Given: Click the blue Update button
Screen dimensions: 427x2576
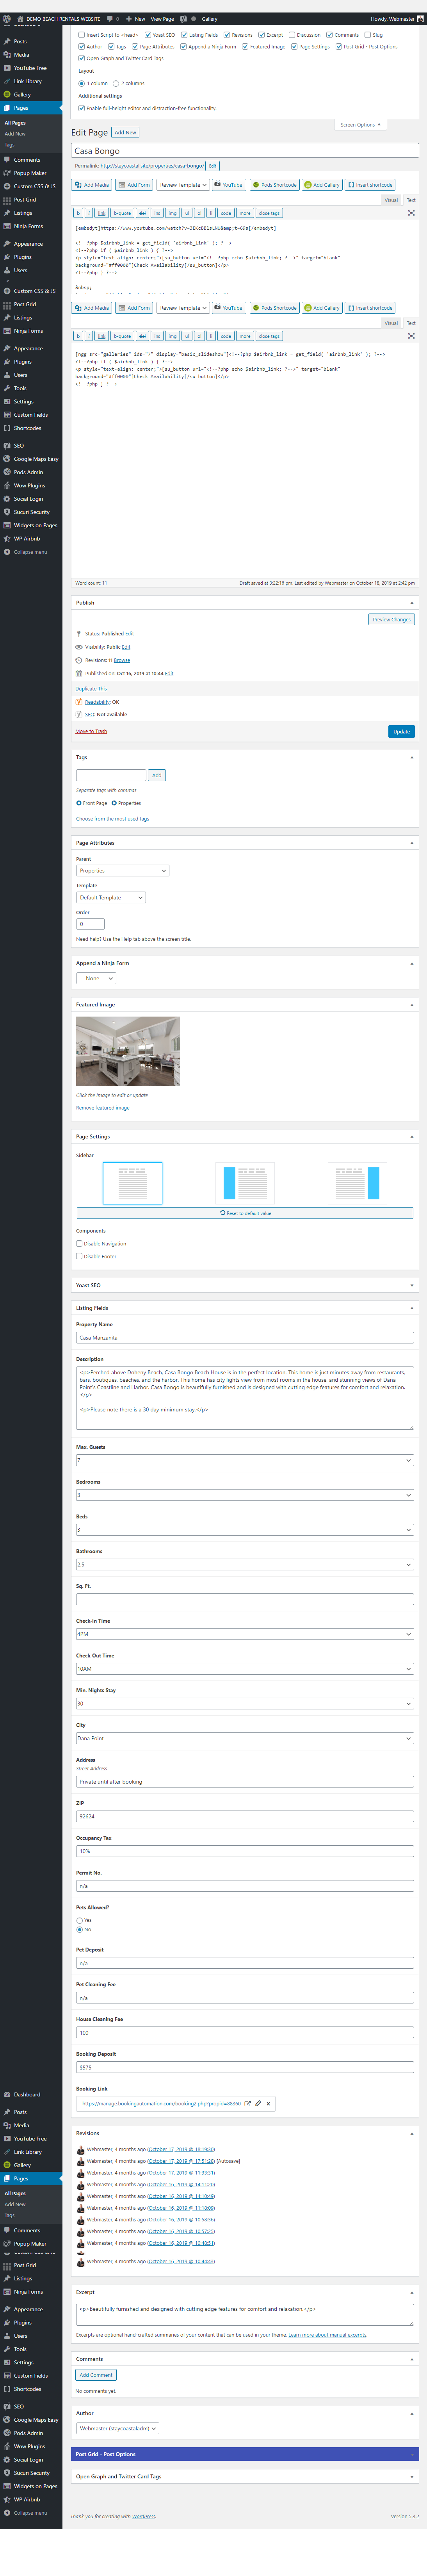Looking at the screenshot, I should [x=401, y=731].
